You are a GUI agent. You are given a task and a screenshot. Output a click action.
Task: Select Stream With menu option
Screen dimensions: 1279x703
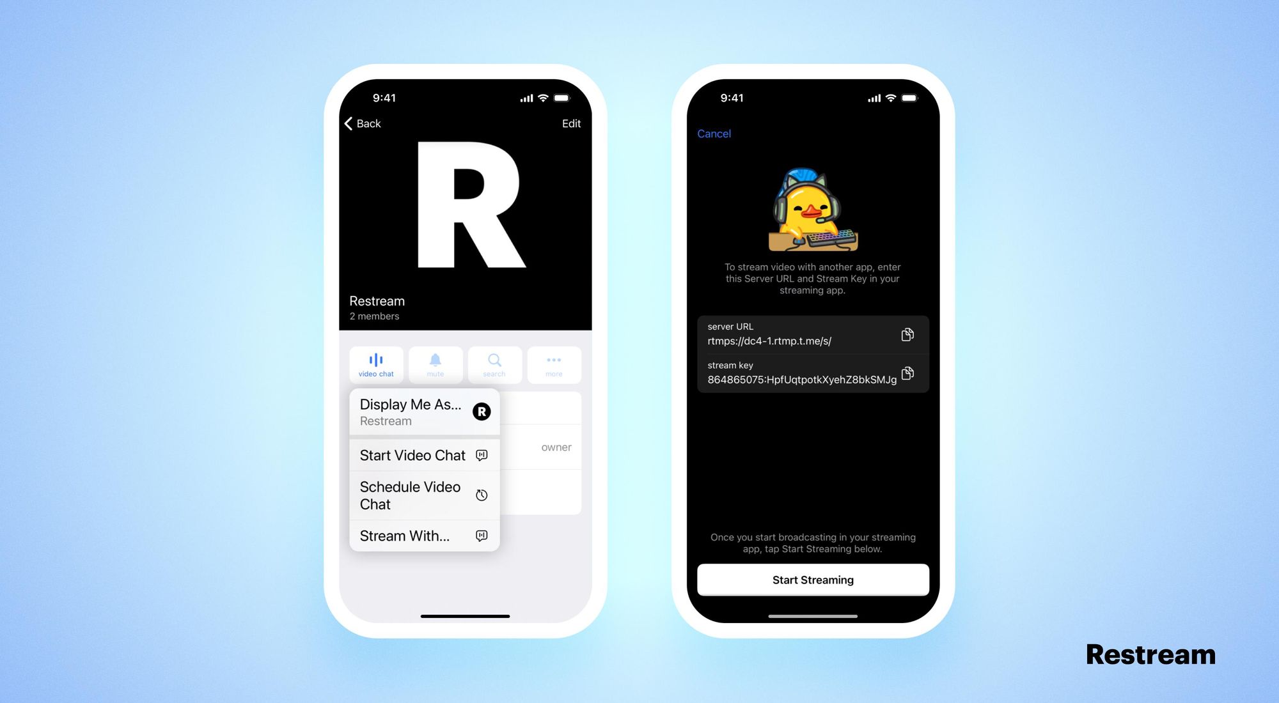click(x=423, y=535)
